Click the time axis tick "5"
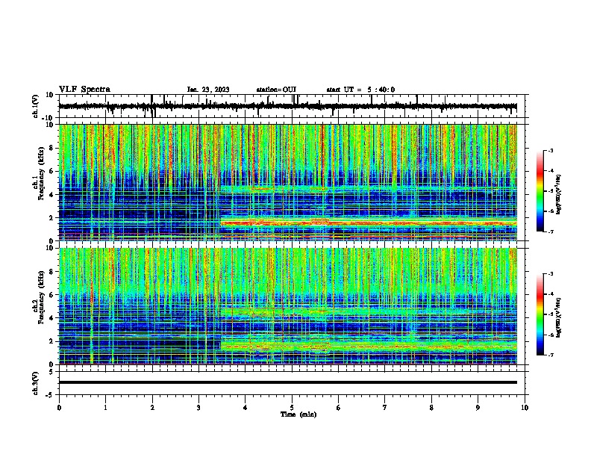Screen dimensions: 591x457 coord(292,408)
